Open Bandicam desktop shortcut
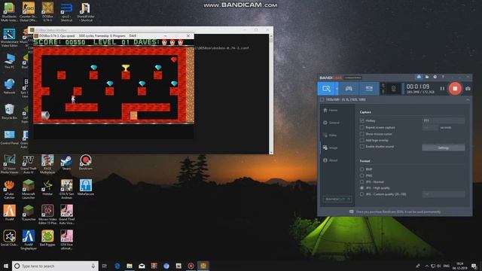Viewport: 482px width, 271px height. [x=85, y=163]
